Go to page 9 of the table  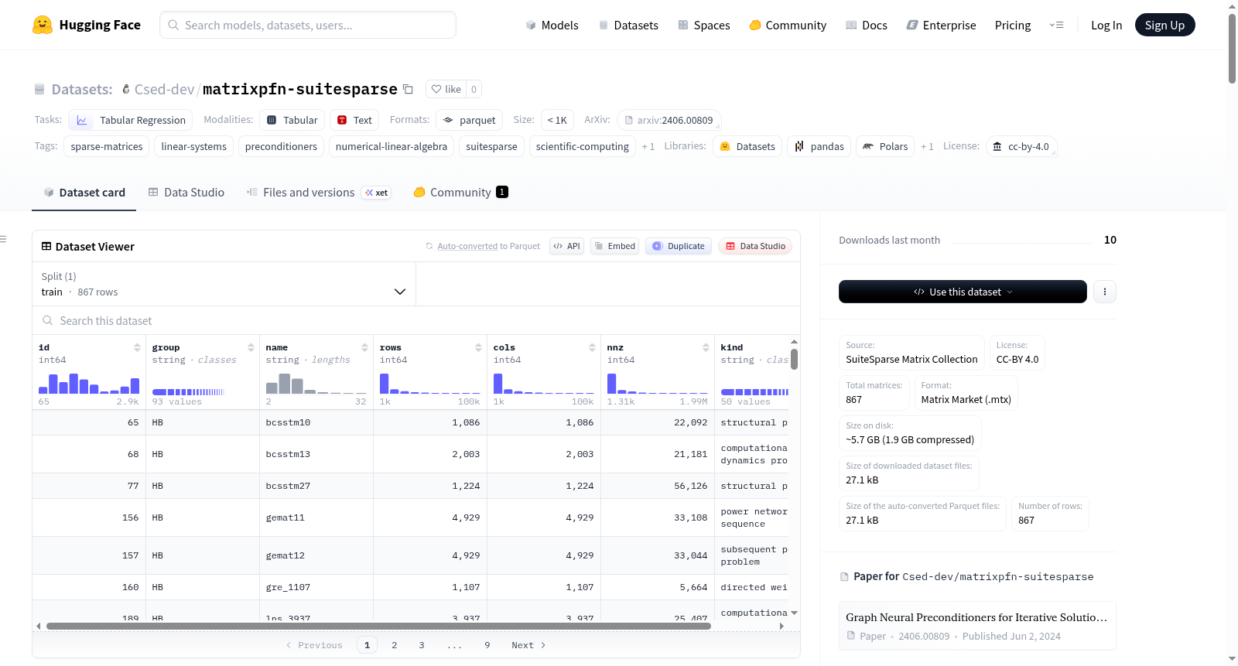coord(487,645)
